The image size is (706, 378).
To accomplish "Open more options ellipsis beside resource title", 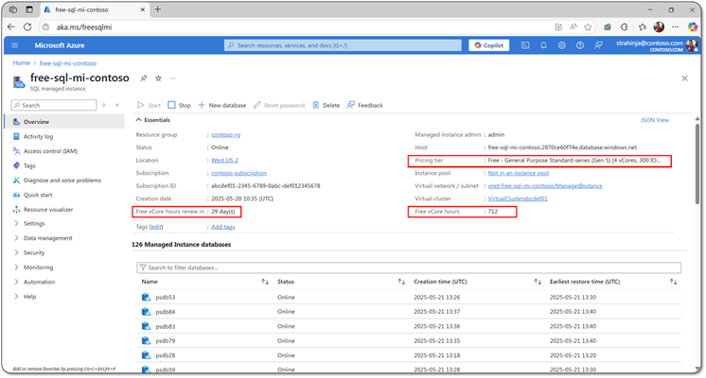I will point(173,78).
